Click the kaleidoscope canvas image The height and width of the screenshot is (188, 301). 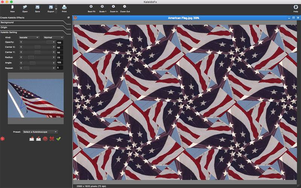click(x=185, y=102)
